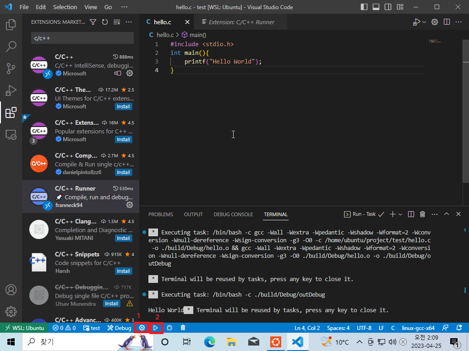Click the C/C++ Runner compile gear in status bar
The width and height of the screenshot is (469, 351).
coord(142,328)
